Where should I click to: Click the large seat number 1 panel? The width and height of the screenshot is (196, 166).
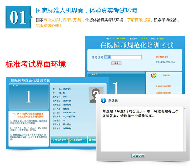coord(28,96)
